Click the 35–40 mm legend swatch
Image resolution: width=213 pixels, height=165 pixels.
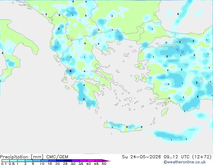[83, 161]
